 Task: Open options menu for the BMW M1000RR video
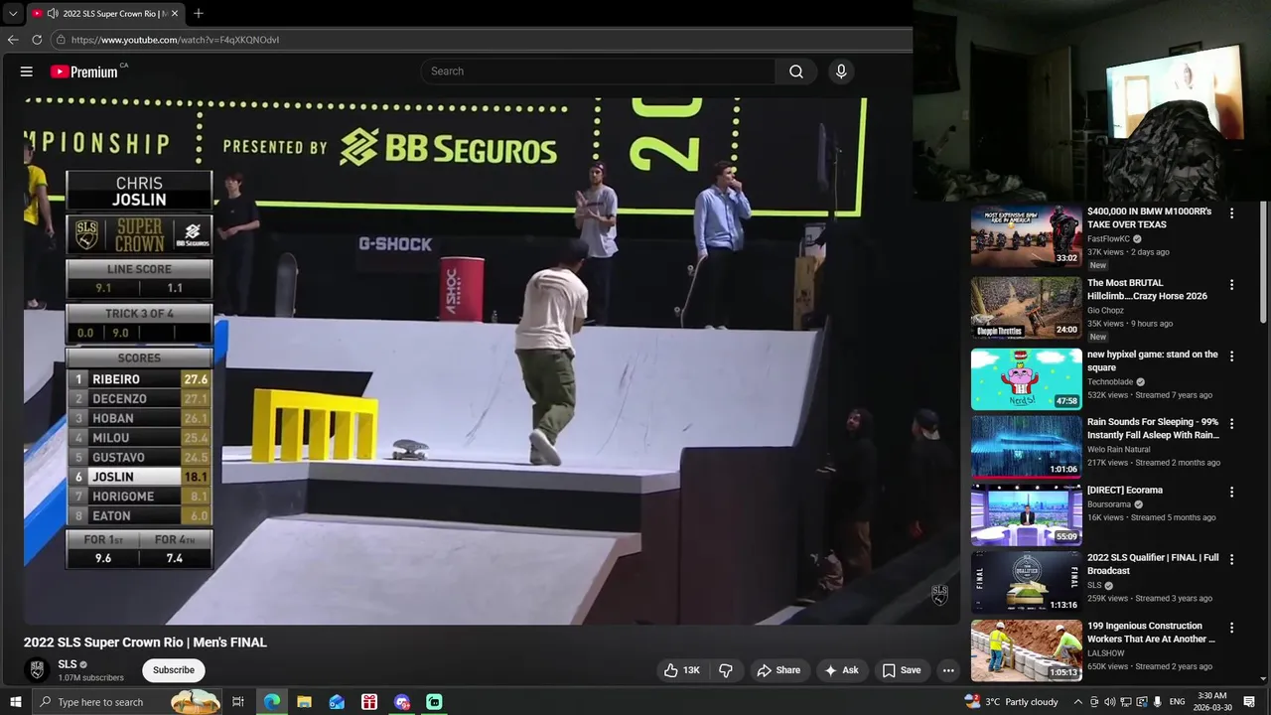1232,214
